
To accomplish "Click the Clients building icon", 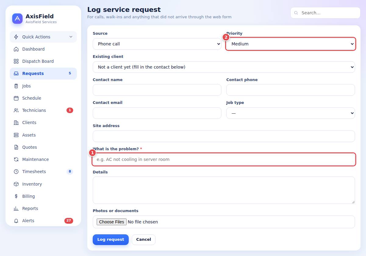I will [16, 123].
